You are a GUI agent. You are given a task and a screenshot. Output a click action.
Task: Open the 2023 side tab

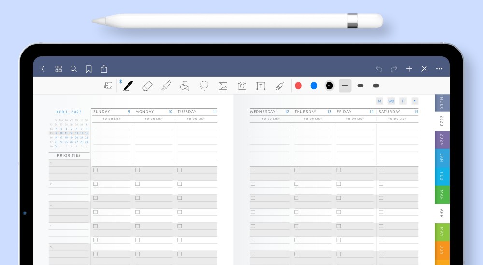442,121
